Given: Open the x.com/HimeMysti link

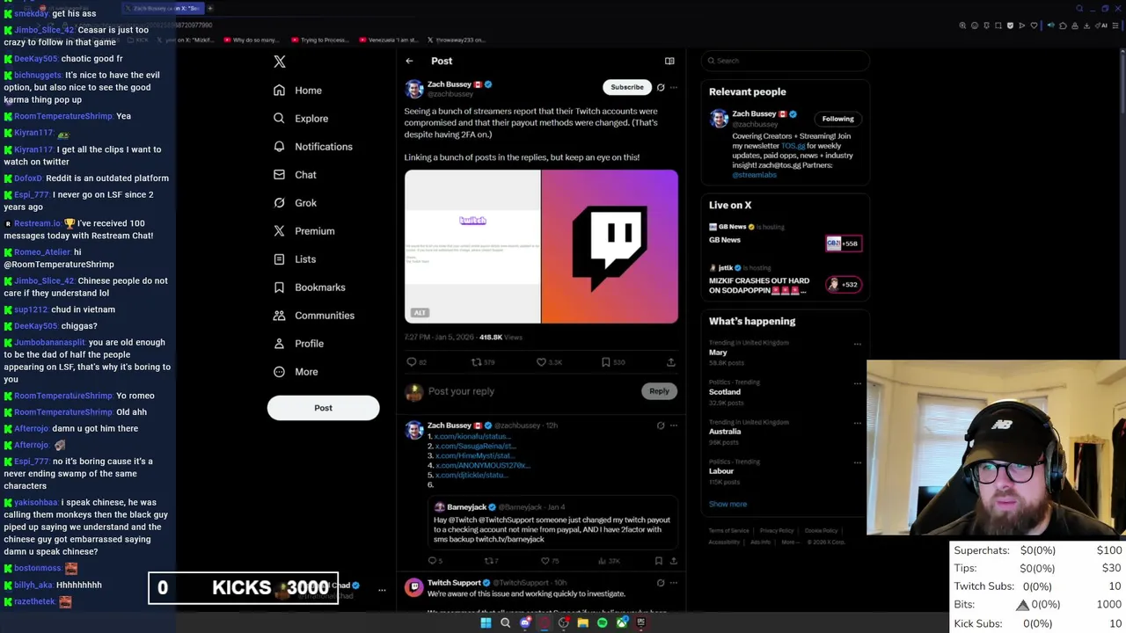Looking at the screenshot, I should coord(475,455).
